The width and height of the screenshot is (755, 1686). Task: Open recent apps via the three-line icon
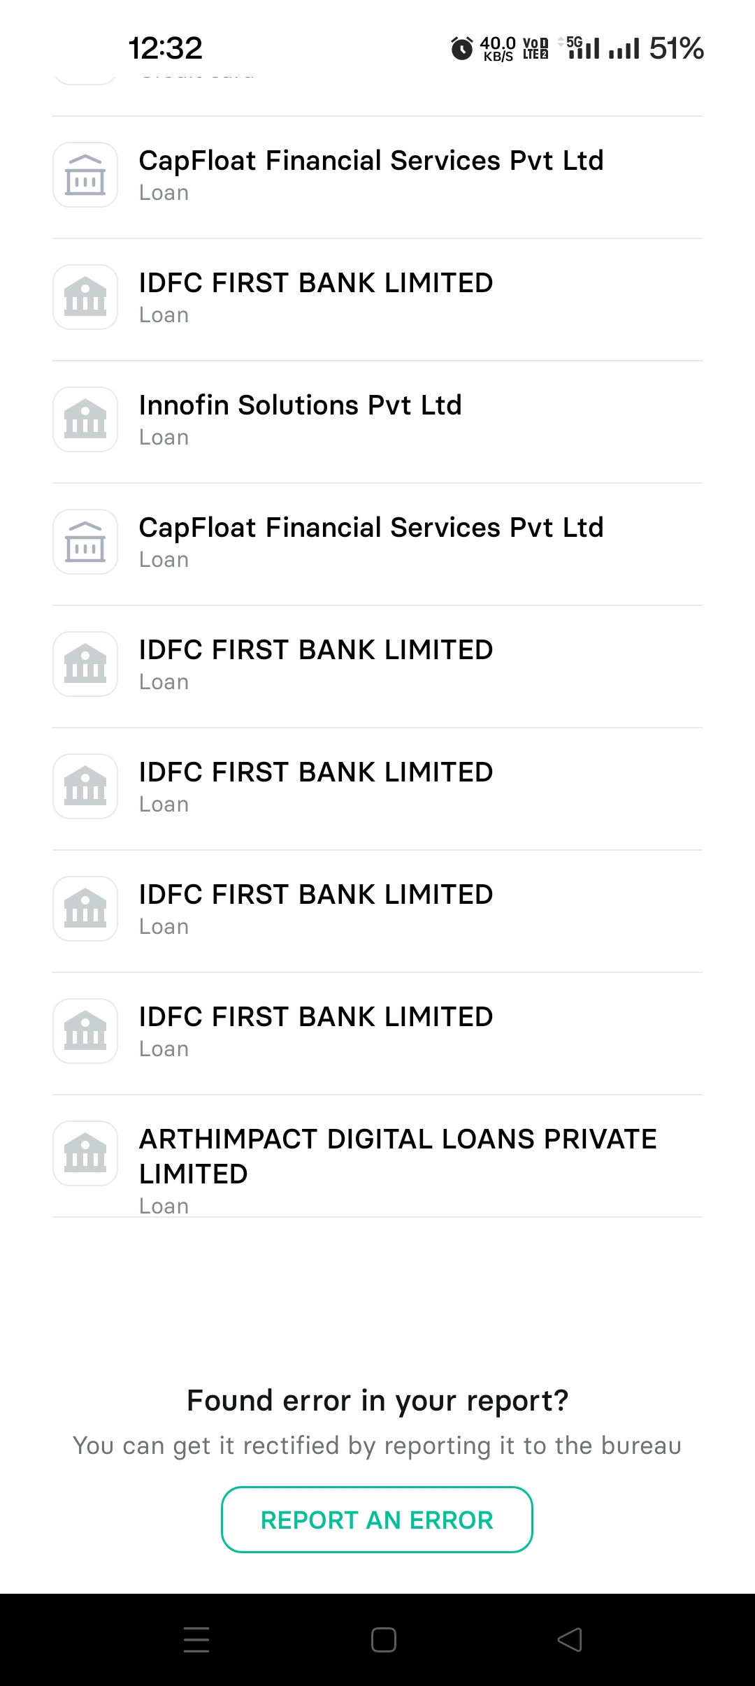tap(196, 1639)
